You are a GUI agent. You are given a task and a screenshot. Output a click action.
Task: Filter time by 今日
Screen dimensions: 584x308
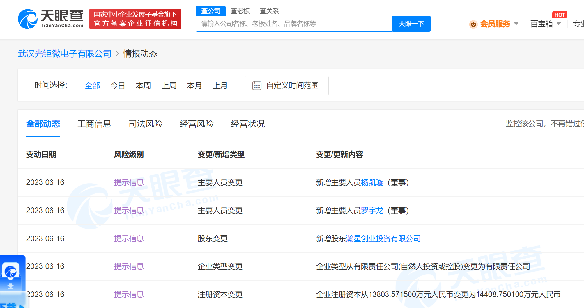118,86
